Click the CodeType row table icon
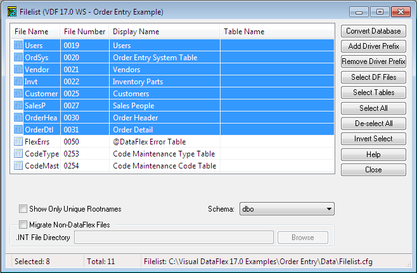This screenshot has width=417, height=273. (x=18, y=153)
